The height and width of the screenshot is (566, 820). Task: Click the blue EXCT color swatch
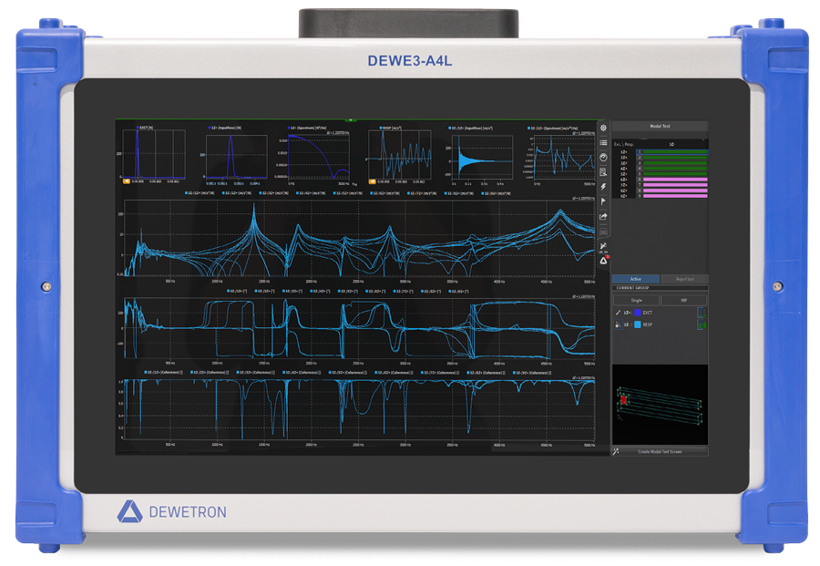click(x=638, y=313)
